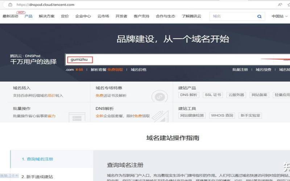Screen dimensions: 290x181
Task: Open the 批量注册 link
Action: 240,70
